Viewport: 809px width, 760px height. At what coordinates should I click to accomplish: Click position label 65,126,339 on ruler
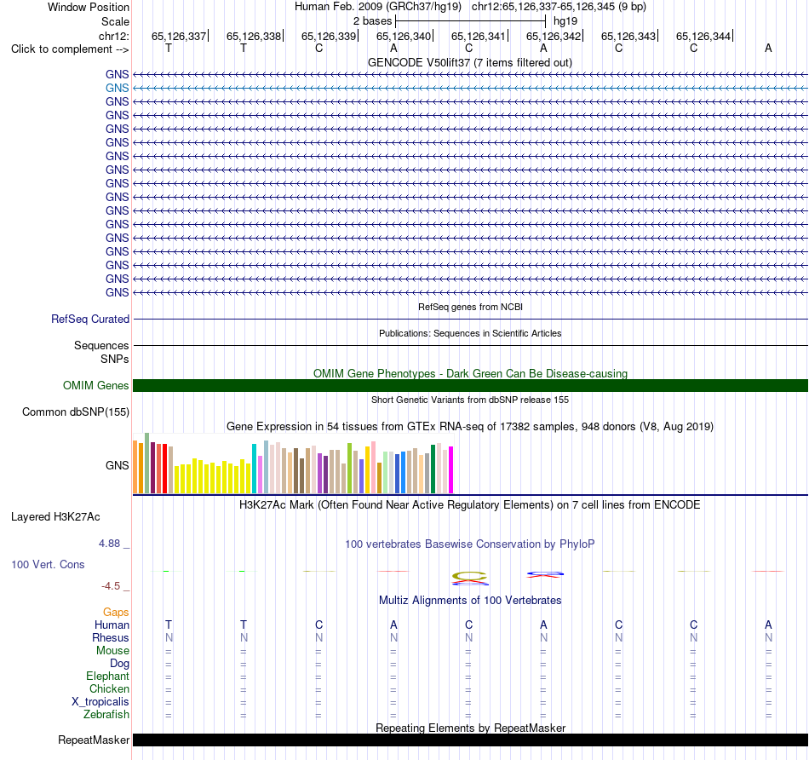pyautogui.click(x=329, y=36)
